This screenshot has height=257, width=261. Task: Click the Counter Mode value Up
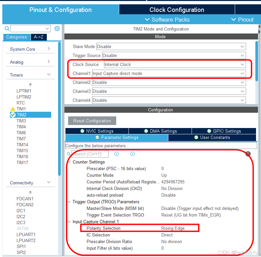tap(164, 175)
